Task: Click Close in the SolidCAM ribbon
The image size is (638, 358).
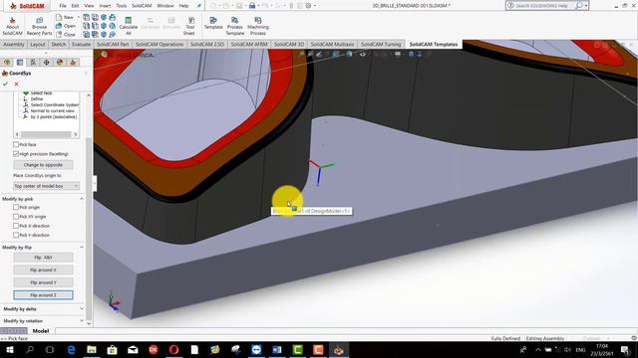Action: [65, 35]
